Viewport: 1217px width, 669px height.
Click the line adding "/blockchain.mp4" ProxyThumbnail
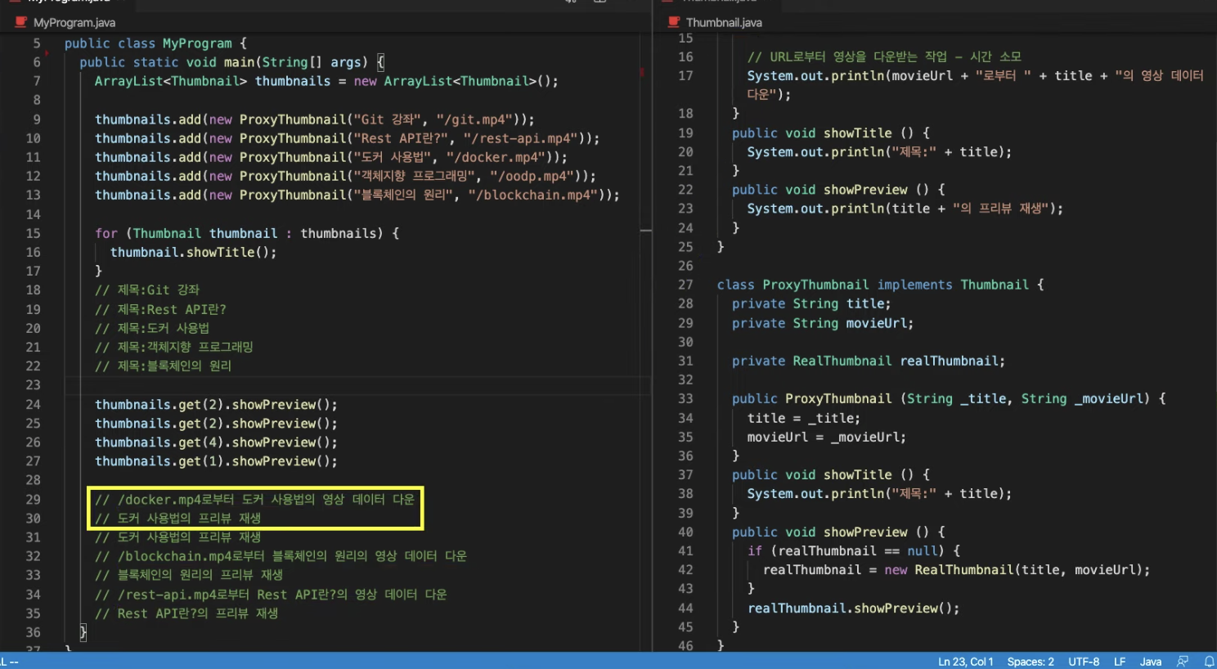click(x=357, y=195)
